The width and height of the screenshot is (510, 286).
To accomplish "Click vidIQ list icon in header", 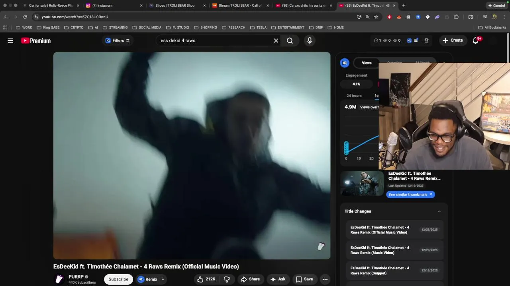I will coord(416,41).
